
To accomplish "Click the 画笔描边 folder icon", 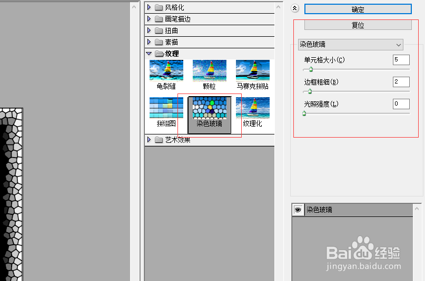I will pos(159,19).
